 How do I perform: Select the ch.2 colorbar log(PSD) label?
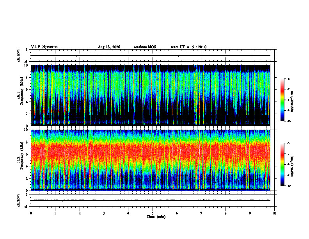pyautogui.click(x=292, y=166)
